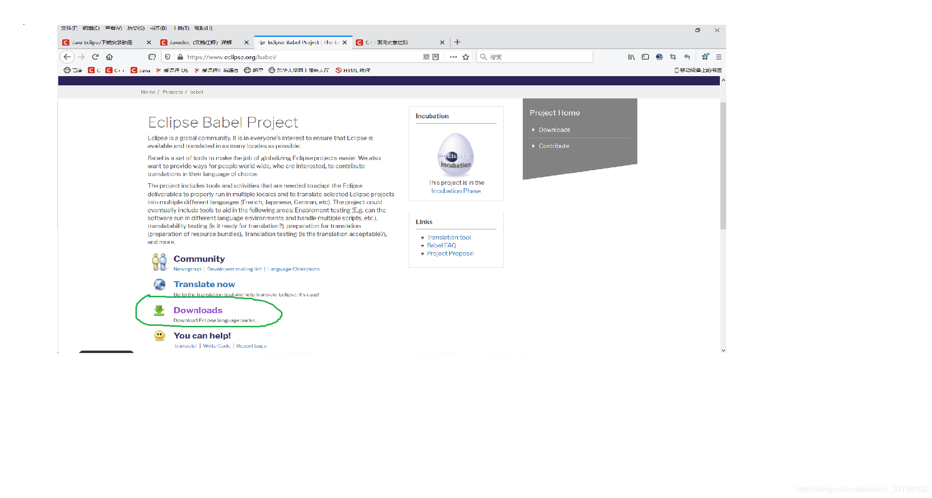Click the browser forward arrow

[82, 57]
